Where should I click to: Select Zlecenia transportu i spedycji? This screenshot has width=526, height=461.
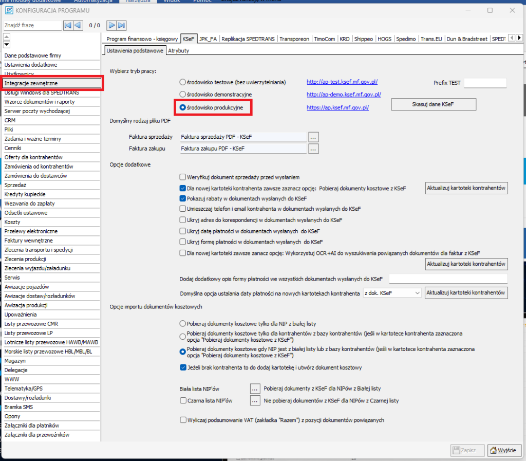(x=52, y=250)
